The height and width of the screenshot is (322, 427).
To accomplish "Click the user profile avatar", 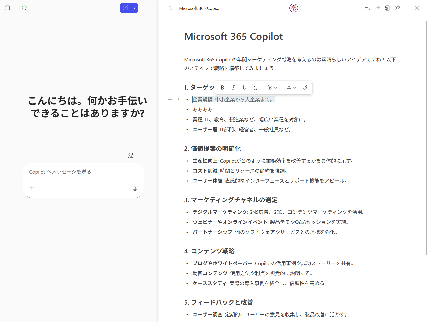I will tap(294, 8).
